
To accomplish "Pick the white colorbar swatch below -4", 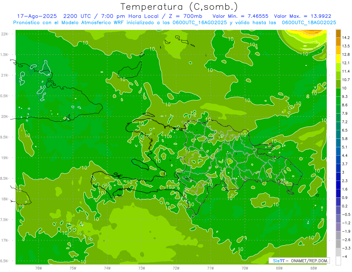I will 338,261.
